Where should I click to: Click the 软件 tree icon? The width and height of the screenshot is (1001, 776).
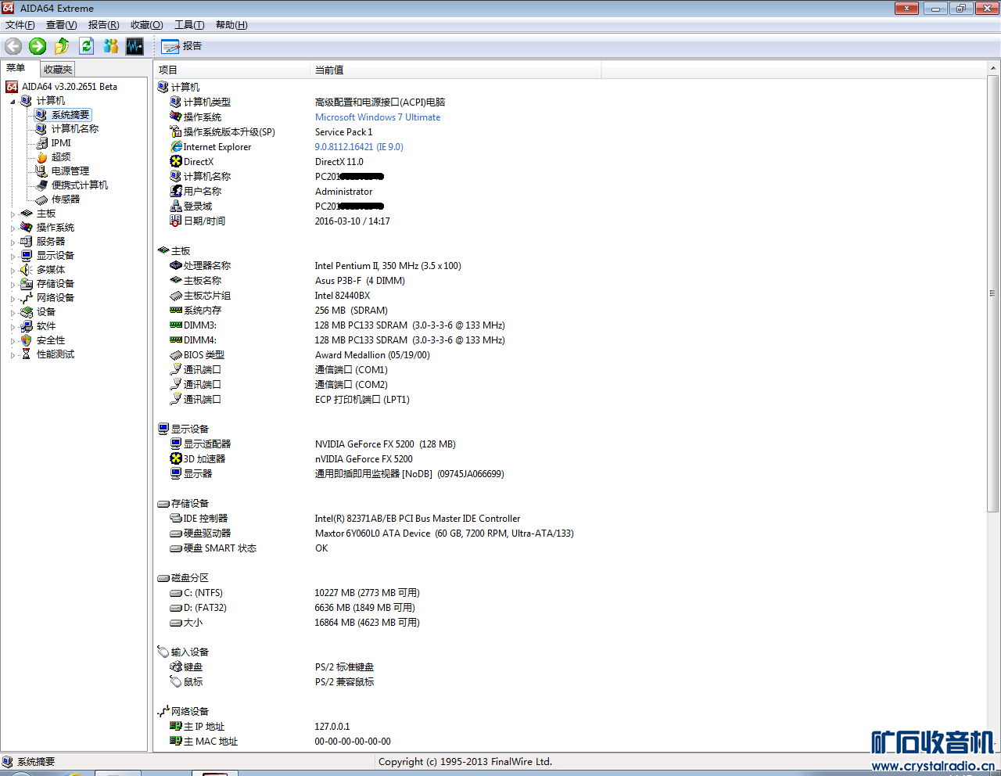point(27,326)
